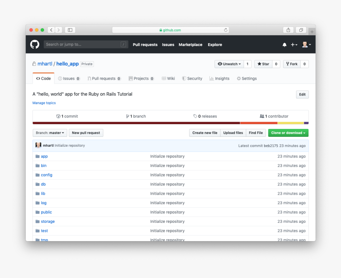This screenshot has width=341, height=278.
Task: Go back with Safari's back arrow
Action: 51,30
